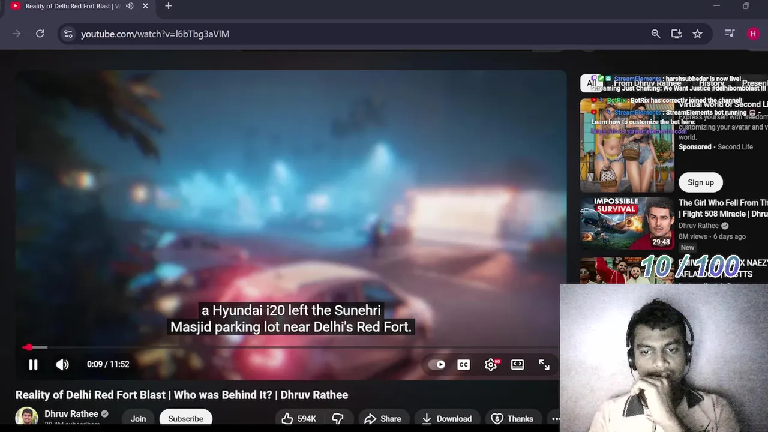
Task: Switch to theater mode
Action: pyautogui.click(x=517, y=364)
